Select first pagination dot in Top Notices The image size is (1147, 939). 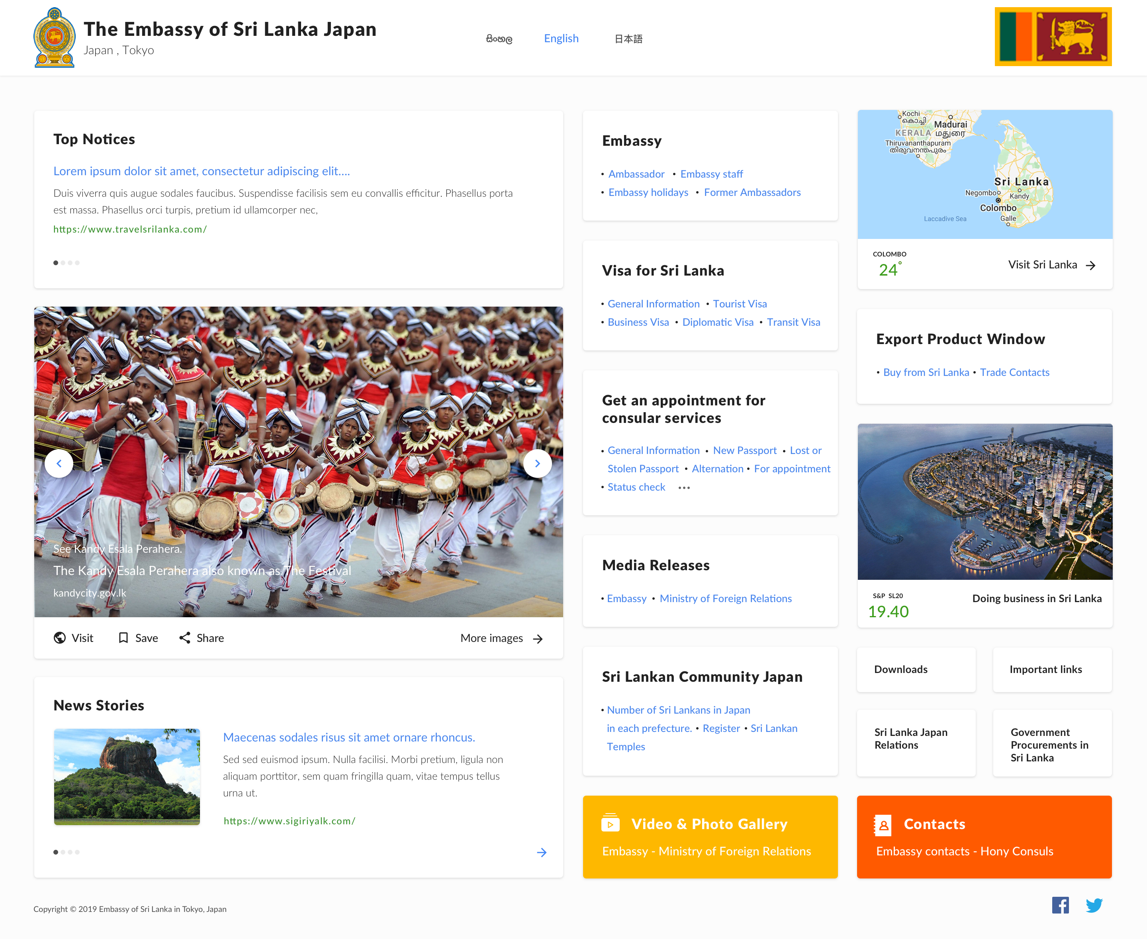pyautogui.click(x=56, y=263)
